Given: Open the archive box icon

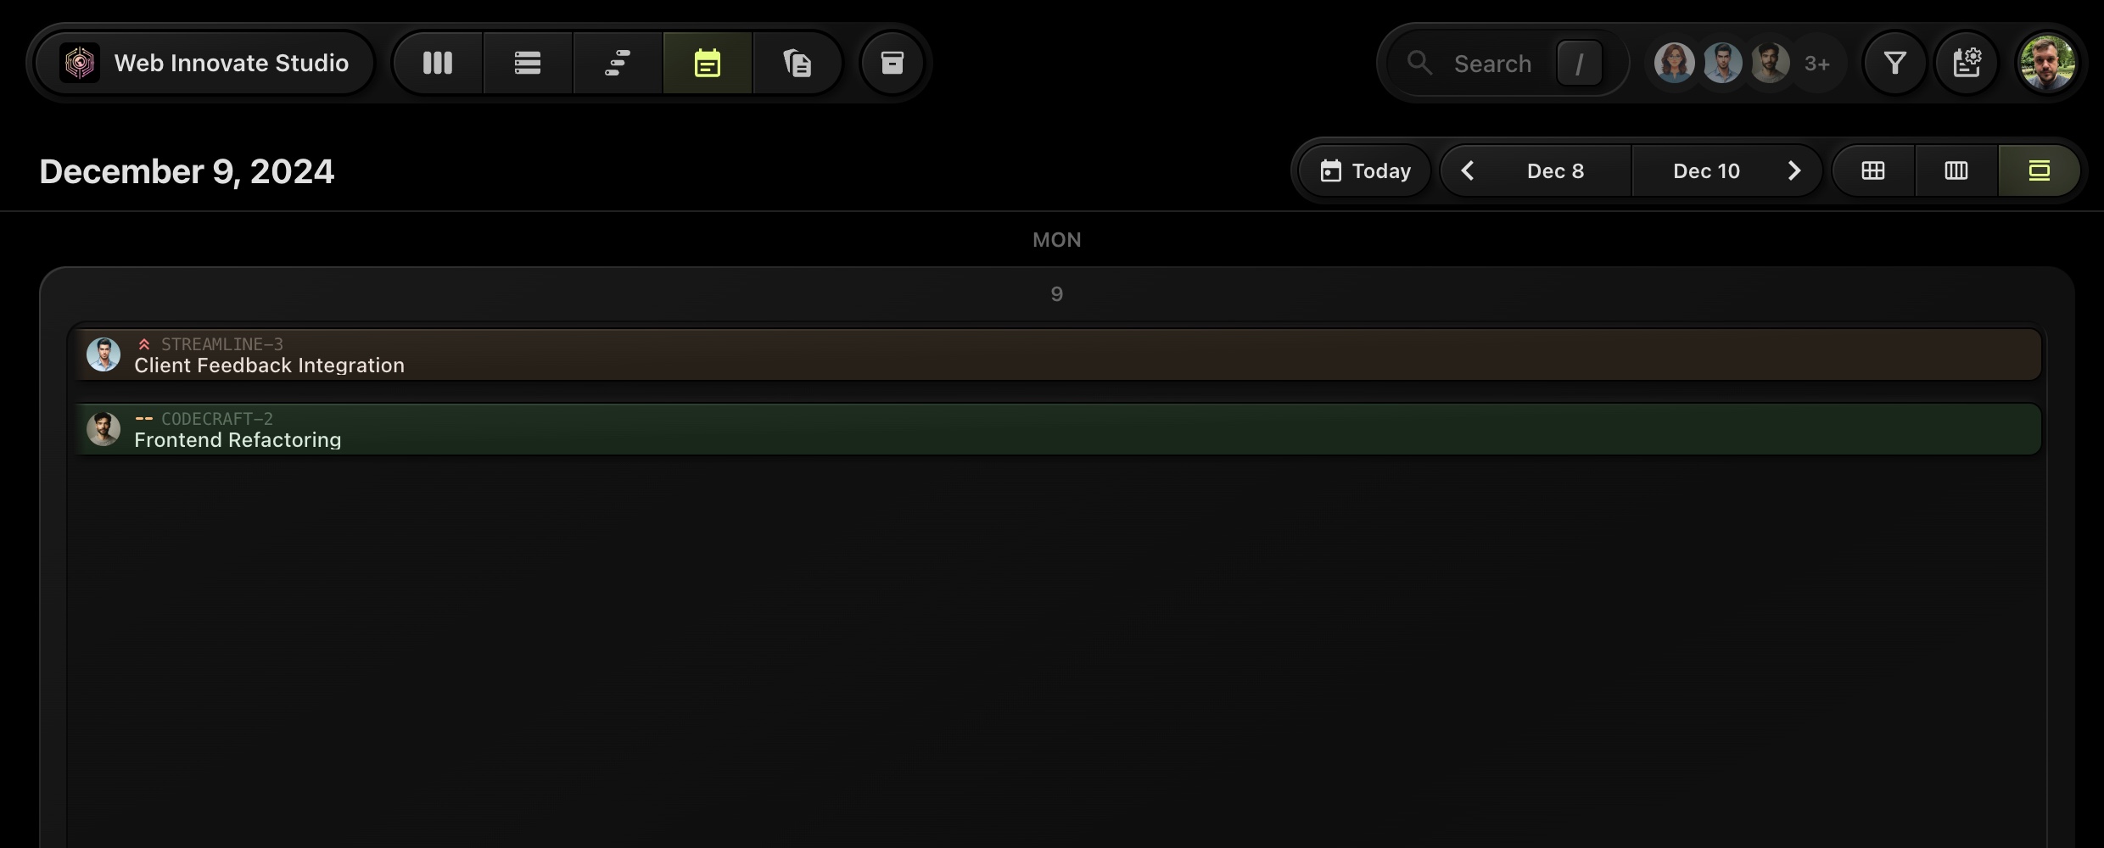Looking at the screenshot, I should [x=892, y=63].
